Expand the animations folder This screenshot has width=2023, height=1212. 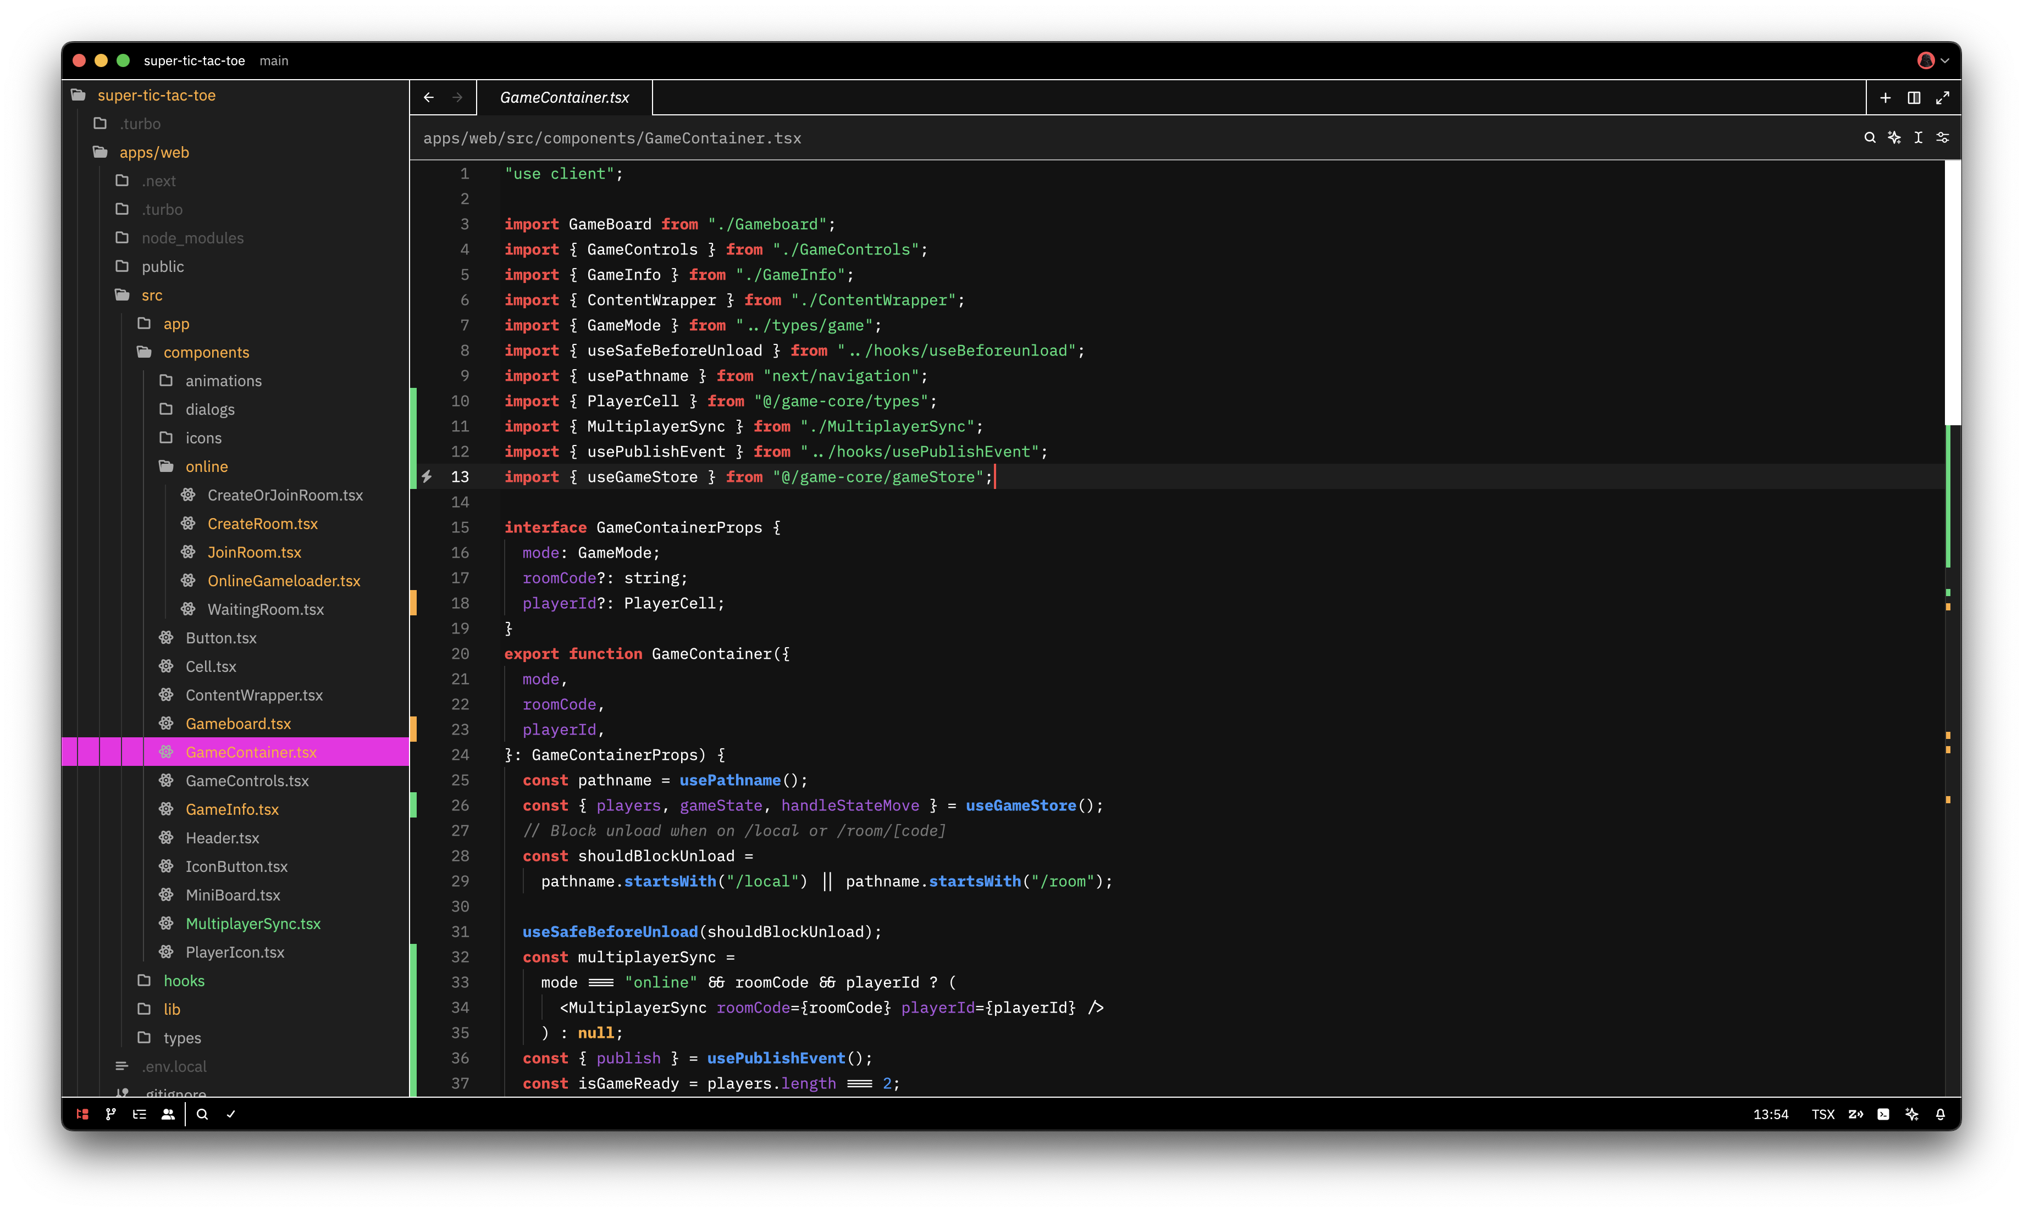pyautogui.click(x=236, y=381)
